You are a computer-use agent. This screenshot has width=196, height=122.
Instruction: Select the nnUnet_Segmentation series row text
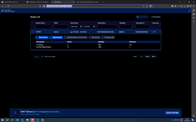point(44,47)
